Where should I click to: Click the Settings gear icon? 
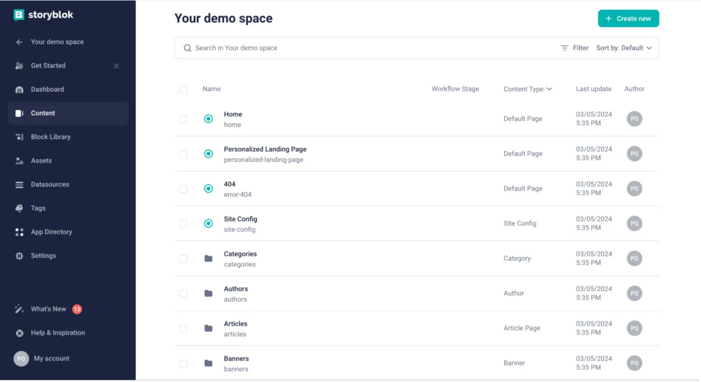19,256
